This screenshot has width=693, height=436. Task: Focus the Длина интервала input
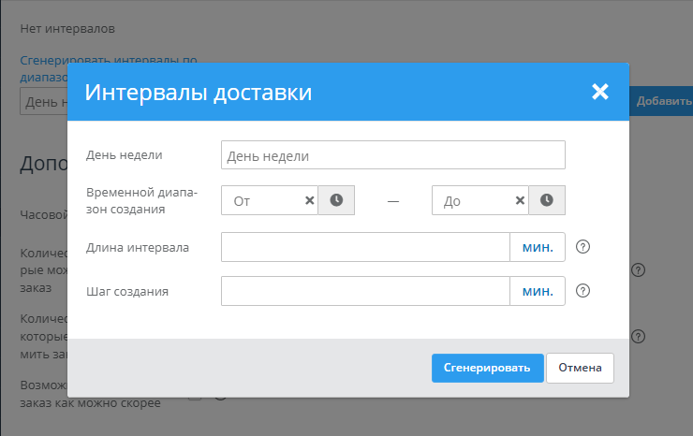[365, 248]
